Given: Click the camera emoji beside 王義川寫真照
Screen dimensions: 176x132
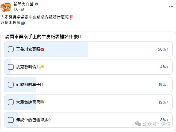Looking at the screenshot, I should 42,50.
